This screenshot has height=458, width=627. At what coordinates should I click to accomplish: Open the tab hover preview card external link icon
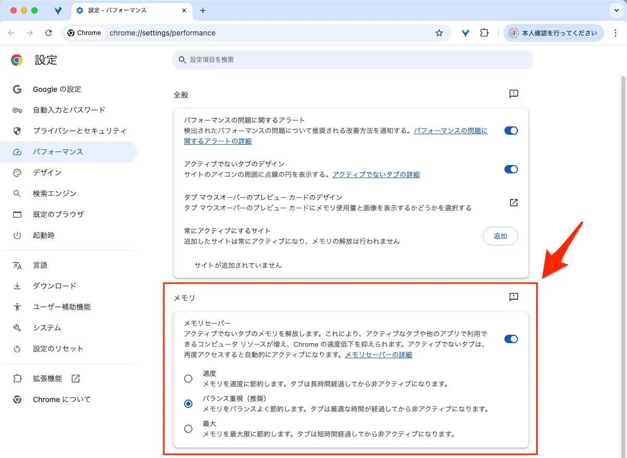513,203
